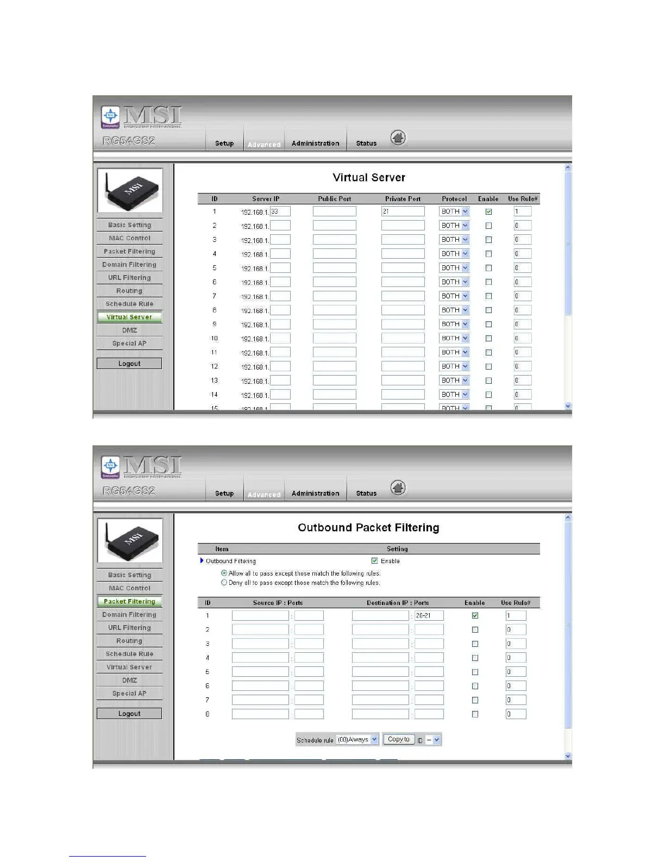Click scrollbar up arrow on Virtual Server page
Viewport: 665px width, 861px height.
click(x=568, y=167)
